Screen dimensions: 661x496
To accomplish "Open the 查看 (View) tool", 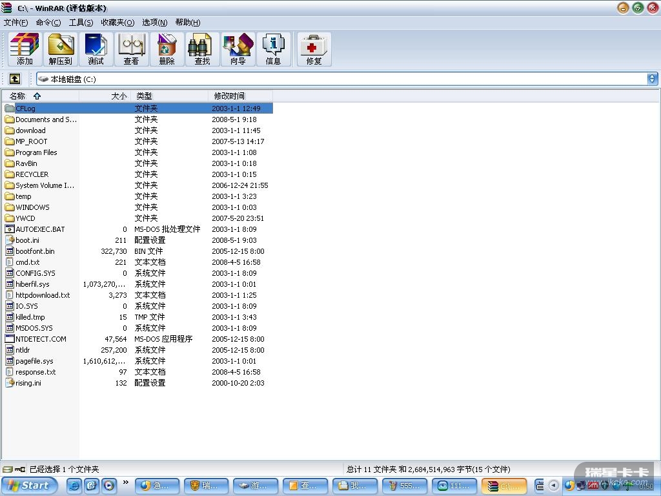I will 132,49.
